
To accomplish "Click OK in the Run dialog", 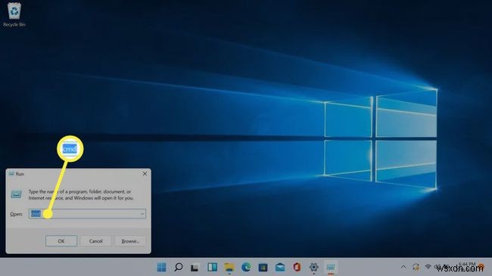I will coord(61,241).
